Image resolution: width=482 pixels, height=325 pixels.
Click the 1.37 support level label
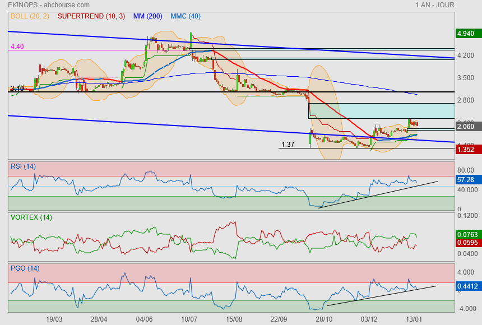288,145
